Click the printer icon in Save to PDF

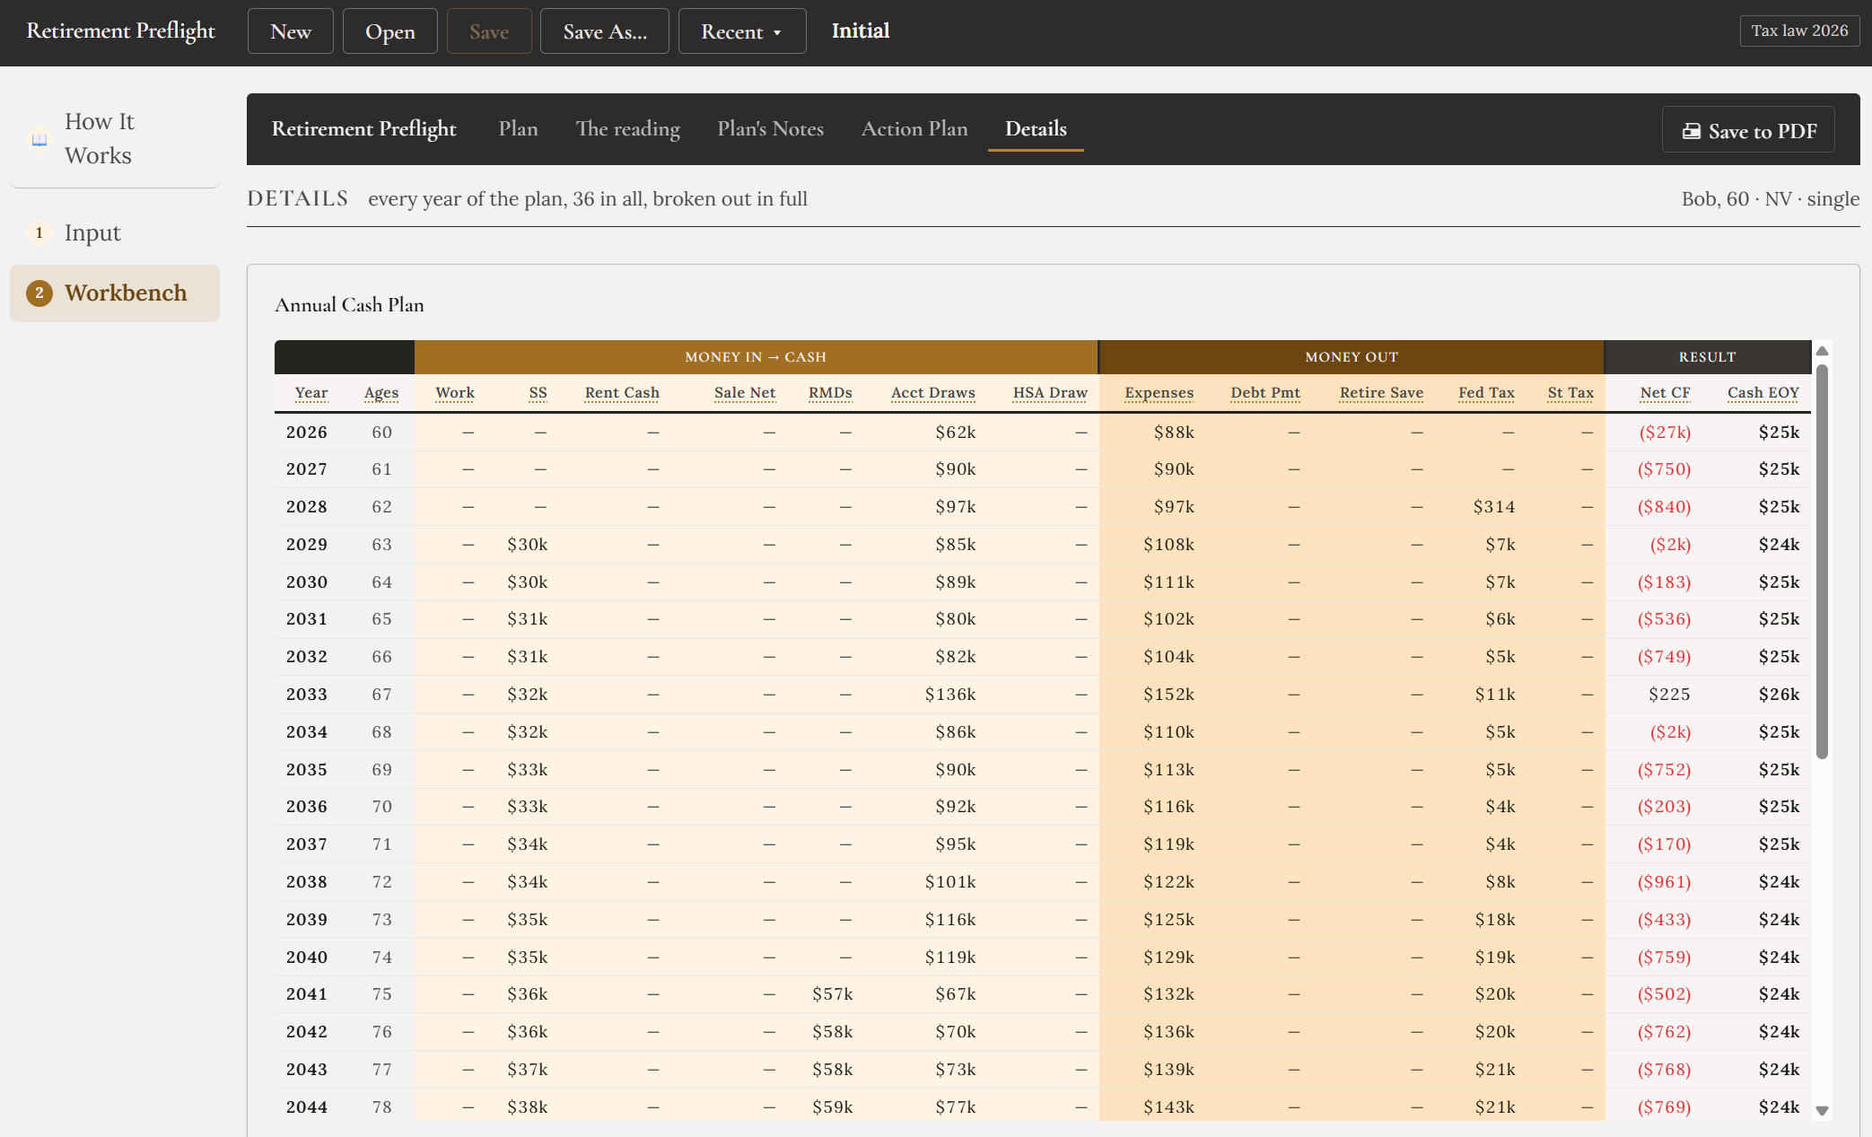pyautogui.click(x=1691, y=131)
